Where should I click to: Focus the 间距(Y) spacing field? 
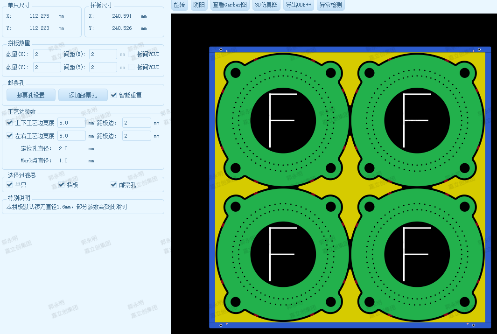(x=103, y=67)
